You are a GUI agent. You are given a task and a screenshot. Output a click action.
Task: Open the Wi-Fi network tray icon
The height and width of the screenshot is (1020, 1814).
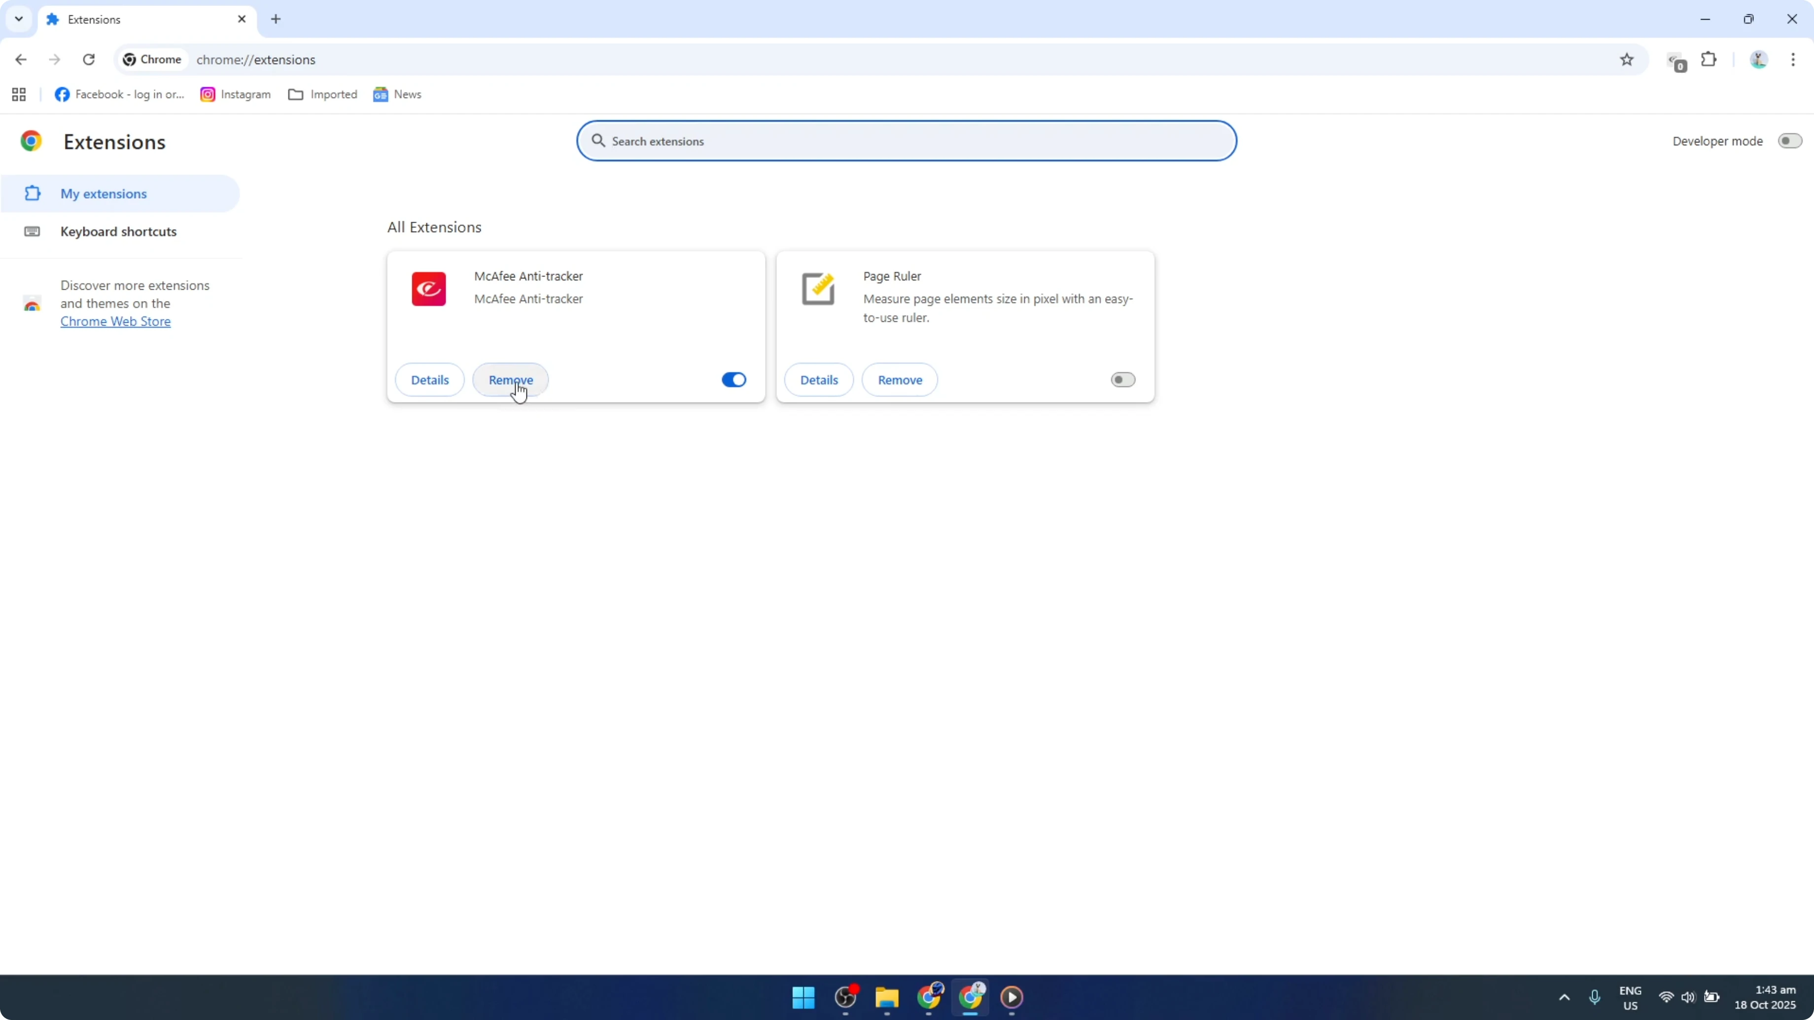1666,997
